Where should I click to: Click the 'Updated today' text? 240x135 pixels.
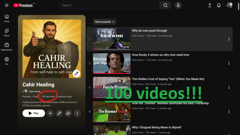pyautogui.click(x=64, y=97)
